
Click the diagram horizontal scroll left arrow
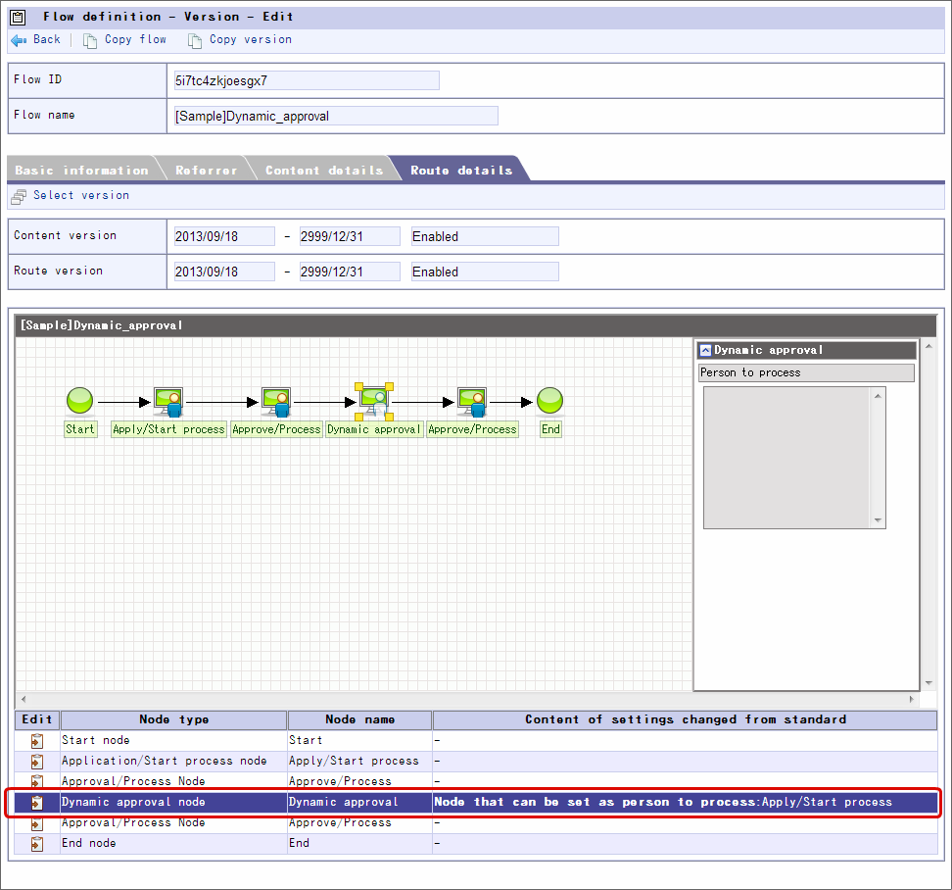pos(24,699)
